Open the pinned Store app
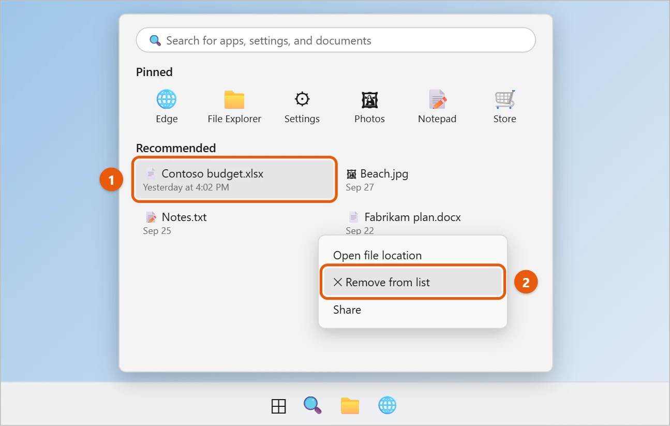The height and width of the screenshot is (426, 670). [x=504, y=107]
